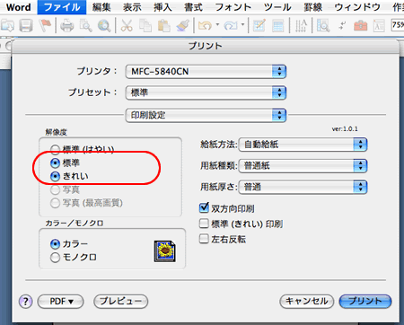Click the Undo arrow icon

[205, 26]
